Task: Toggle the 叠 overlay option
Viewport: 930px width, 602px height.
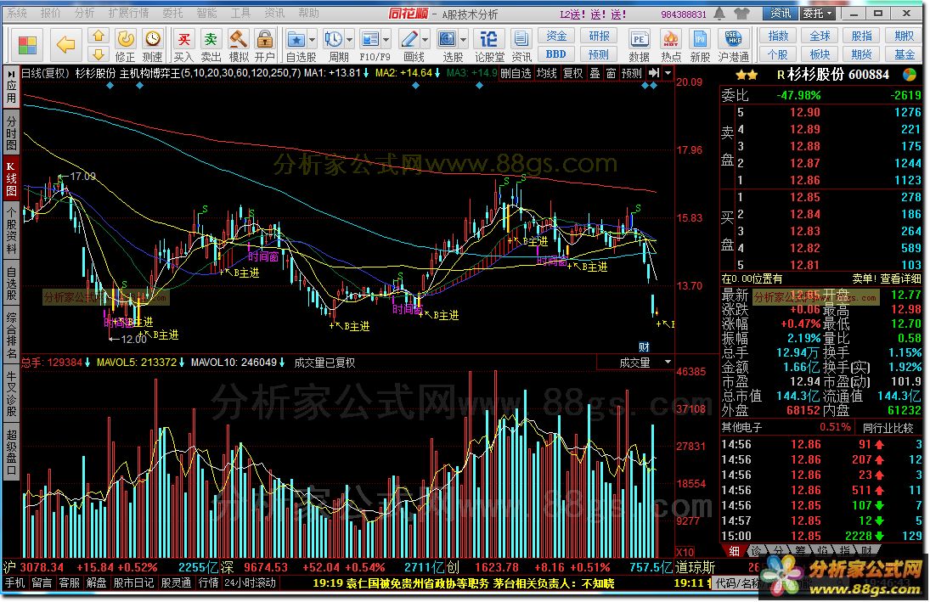Action: tap(595, 73)
